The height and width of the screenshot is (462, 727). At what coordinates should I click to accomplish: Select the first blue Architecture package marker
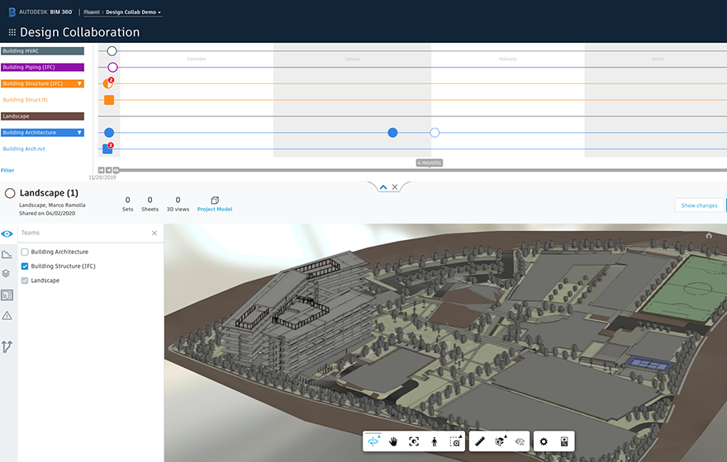point(109,133)
